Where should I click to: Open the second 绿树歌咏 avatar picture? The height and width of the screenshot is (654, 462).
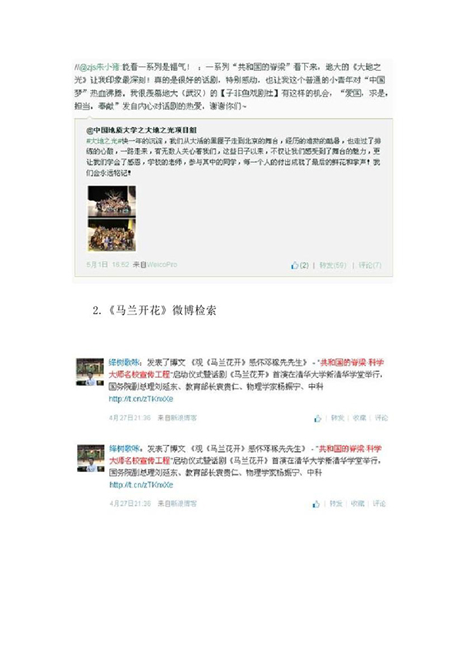(90, 457)
